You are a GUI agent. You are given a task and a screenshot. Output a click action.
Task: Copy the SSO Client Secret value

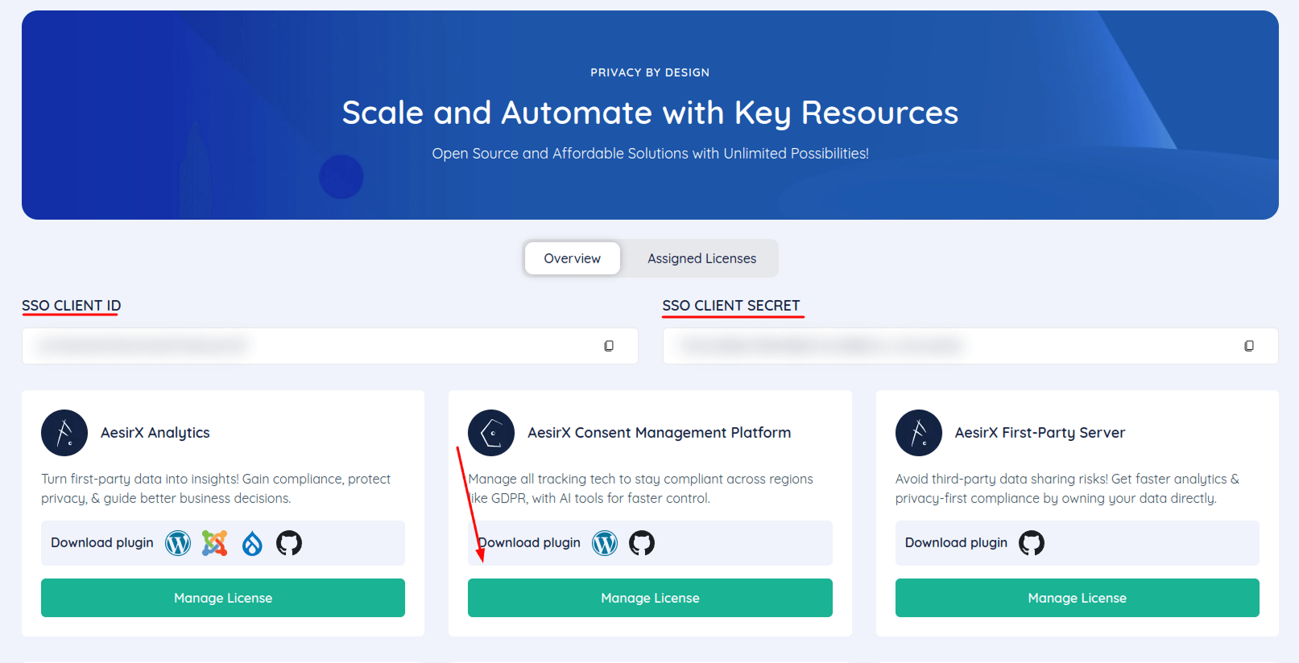click(x=1249, y=345)
